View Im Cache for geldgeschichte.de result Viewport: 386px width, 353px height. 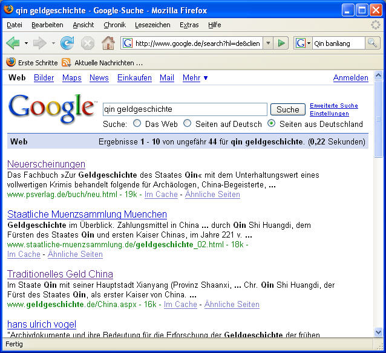coord(180,304)
